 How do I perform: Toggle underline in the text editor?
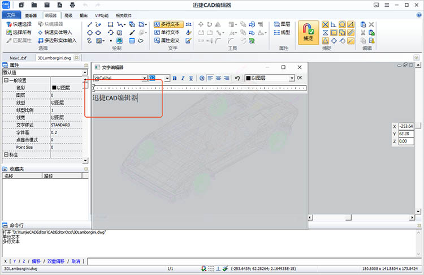pos(191,78)
